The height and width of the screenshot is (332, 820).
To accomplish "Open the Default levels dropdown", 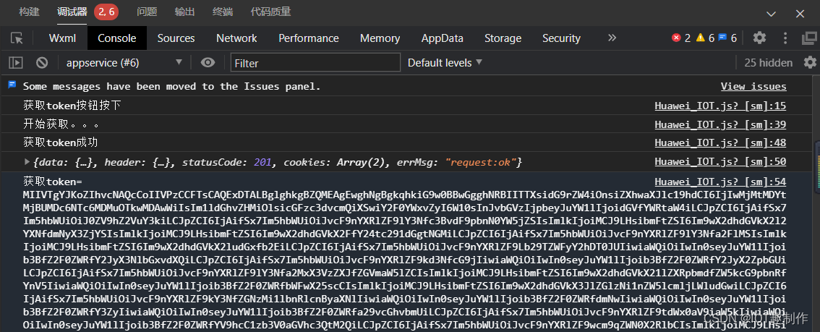I will point(445,63).
